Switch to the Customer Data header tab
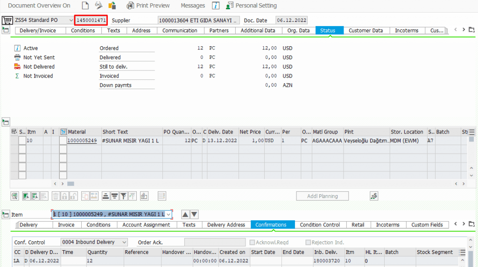Viewport: 478px width, 267px height. [x=366, y=30]
